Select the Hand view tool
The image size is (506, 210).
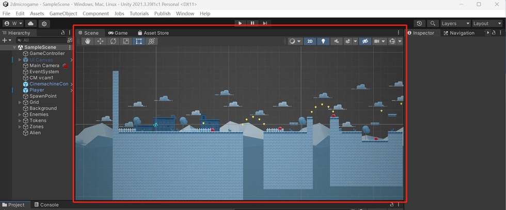[x=87, y=41]
